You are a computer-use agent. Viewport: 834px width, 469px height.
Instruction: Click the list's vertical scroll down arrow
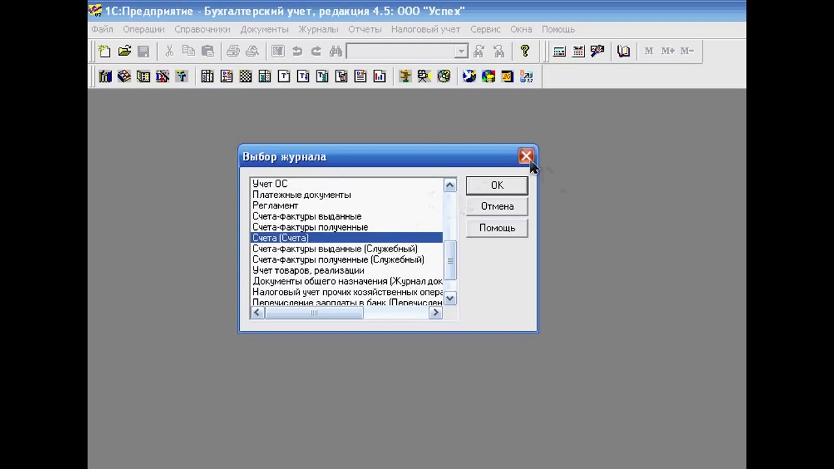450,298
